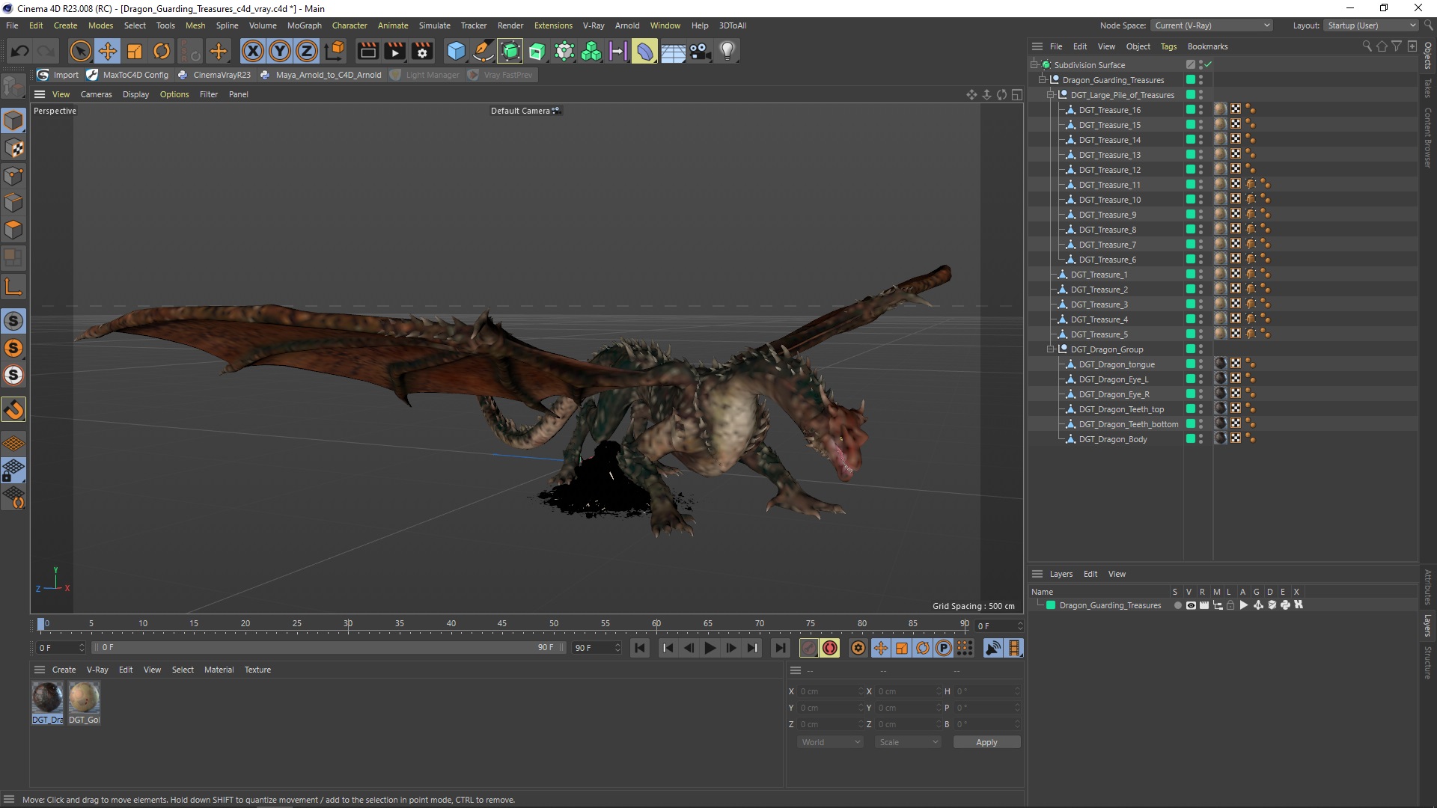1437x808 pixels.
Task: Collapse DGT_Large_Pile_of_Treasures group
Action: point(1050,94)
